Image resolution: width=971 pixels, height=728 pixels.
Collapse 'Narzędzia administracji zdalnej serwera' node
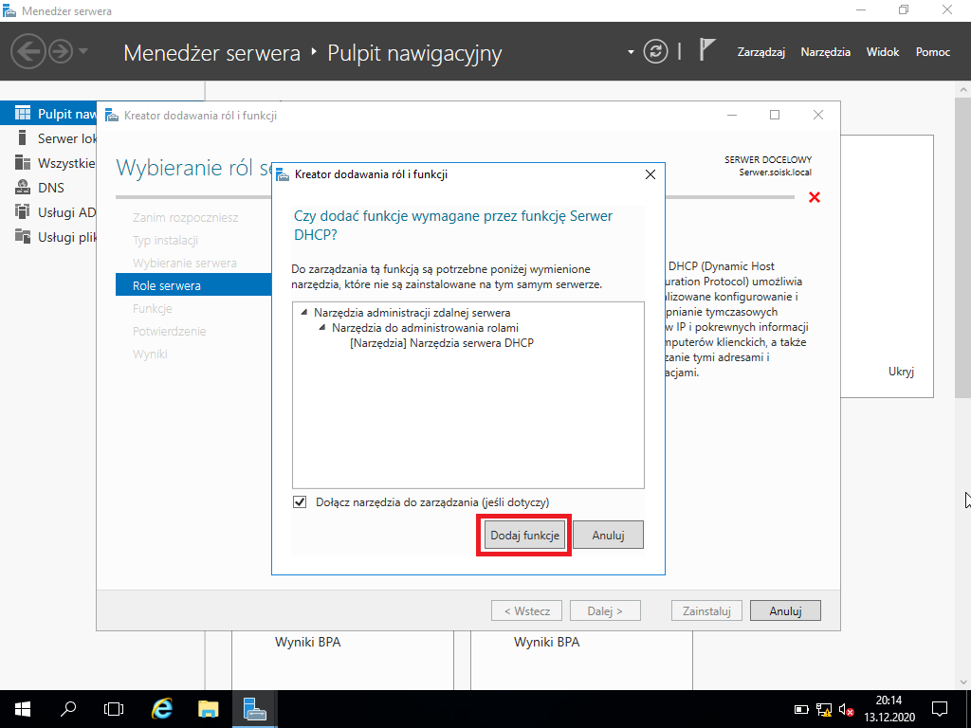tap(303, 313)
